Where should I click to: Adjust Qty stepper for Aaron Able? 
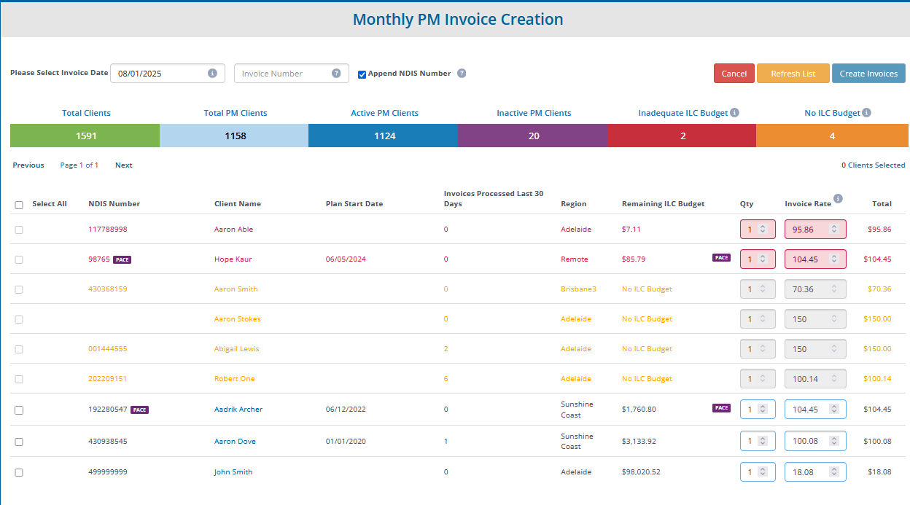(x=763, y=230)
